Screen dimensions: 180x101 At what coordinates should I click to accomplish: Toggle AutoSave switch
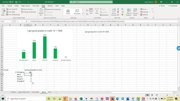point(11,2)
